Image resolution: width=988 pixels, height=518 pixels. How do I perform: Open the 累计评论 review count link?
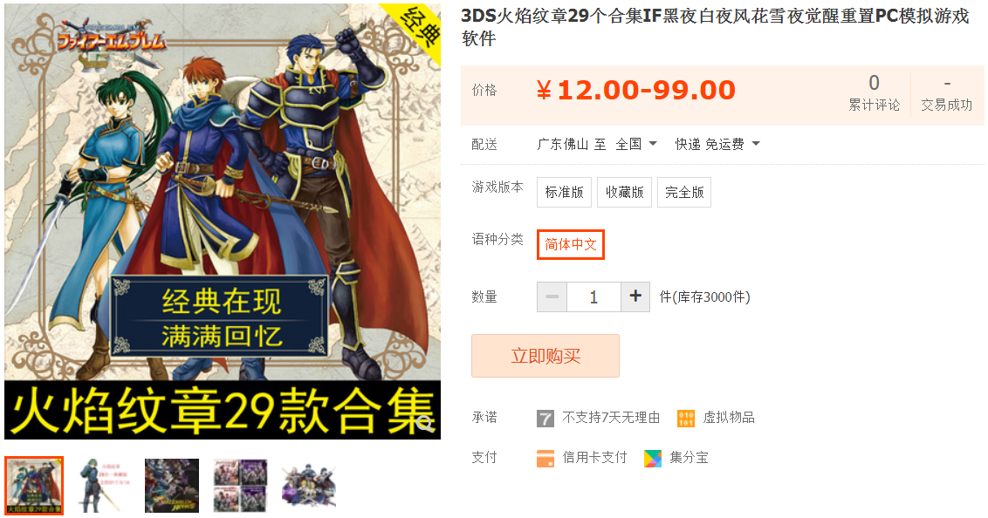pyautogui.click(x=874, y=93)
